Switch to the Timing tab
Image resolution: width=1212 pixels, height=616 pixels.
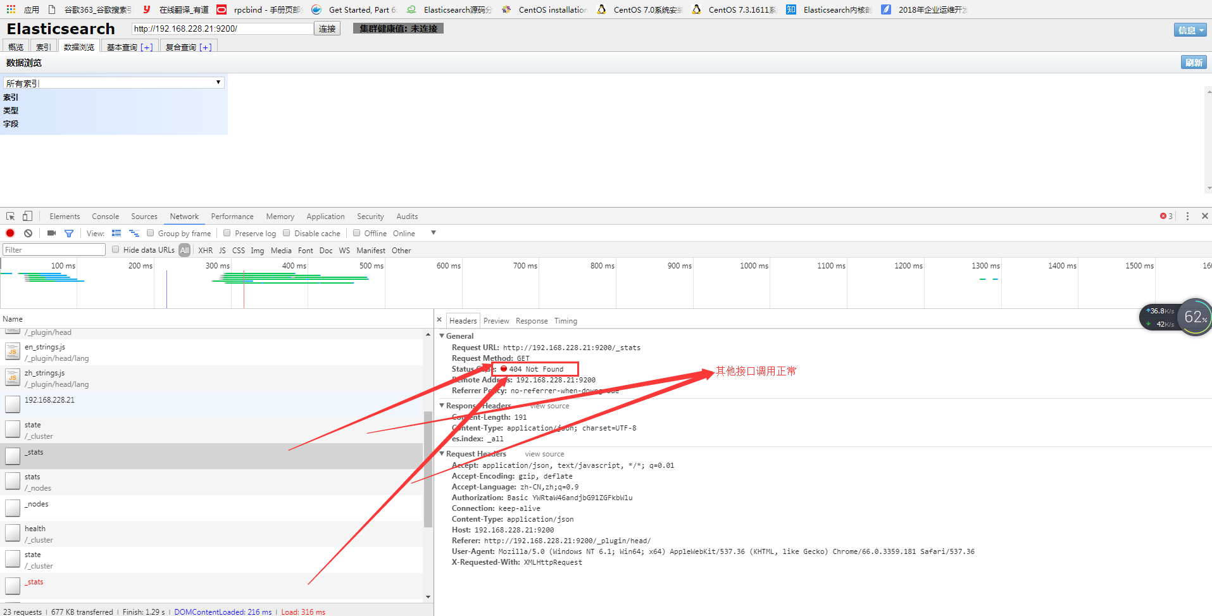pyautogui.click(x=566, y=321)
